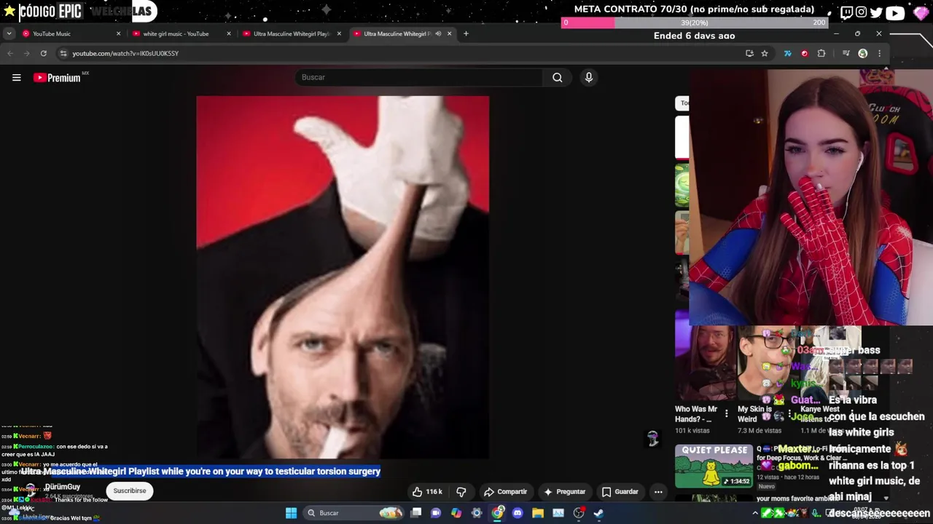Mute the active tab's audio icon

click(437, 33)
